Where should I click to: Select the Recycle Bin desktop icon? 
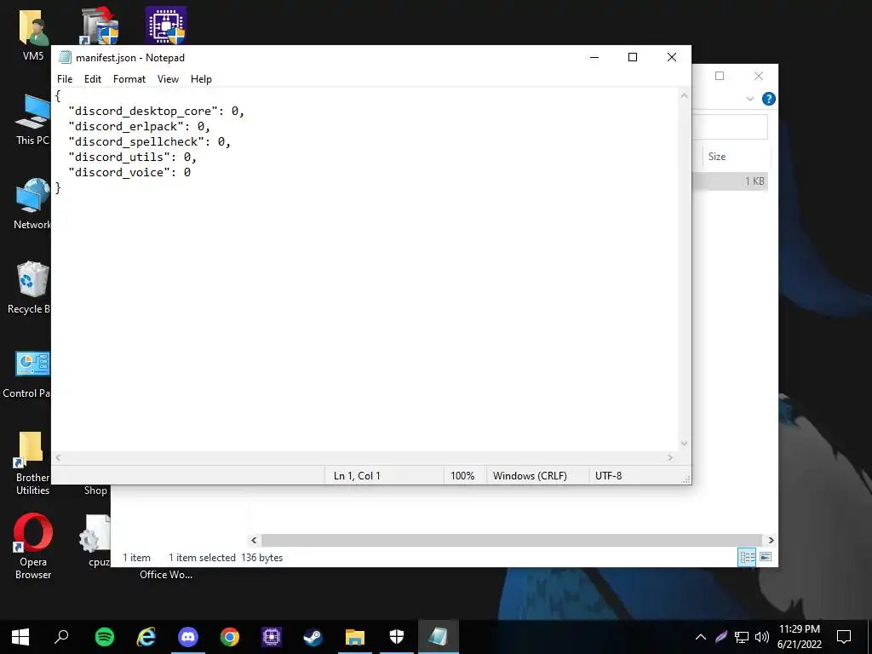point(29,288)
